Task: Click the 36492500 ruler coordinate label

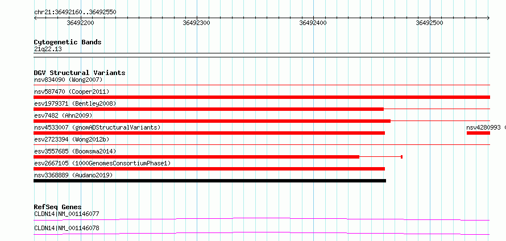Action: [429, 23]
